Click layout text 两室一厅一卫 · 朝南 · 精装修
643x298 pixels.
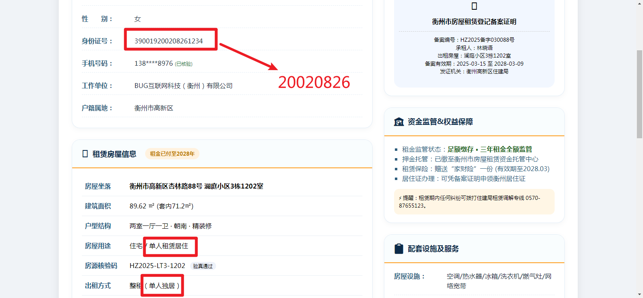click(x=171, y=226)
